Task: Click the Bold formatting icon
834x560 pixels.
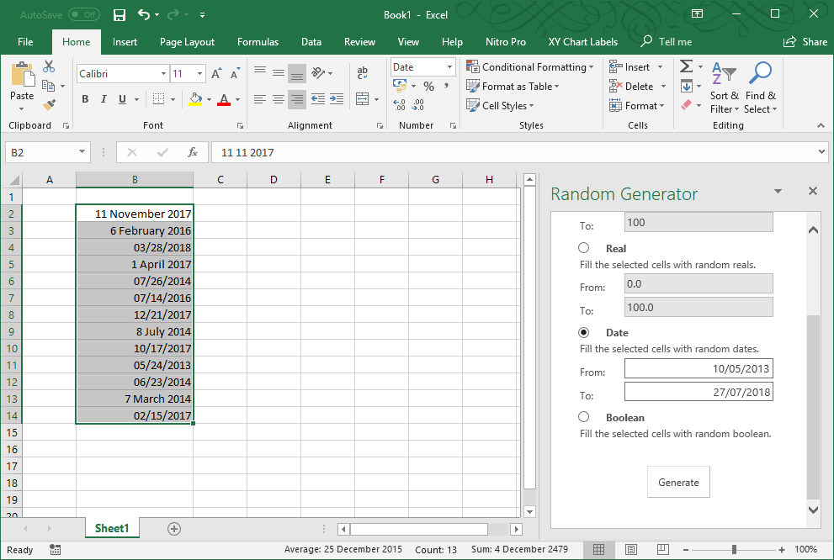Action: tap(85, 99)
